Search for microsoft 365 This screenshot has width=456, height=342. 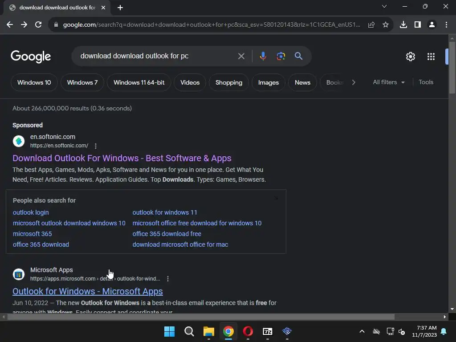point(32,234)
